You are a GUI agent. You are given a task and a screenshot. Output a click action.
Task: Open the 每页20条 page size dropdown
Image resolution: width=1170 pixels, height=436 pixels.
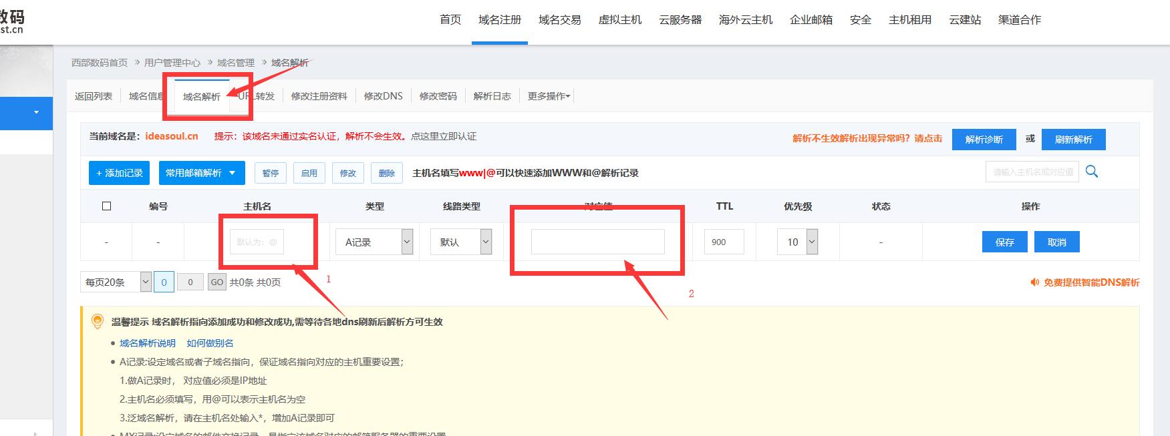tap(116, 282)
